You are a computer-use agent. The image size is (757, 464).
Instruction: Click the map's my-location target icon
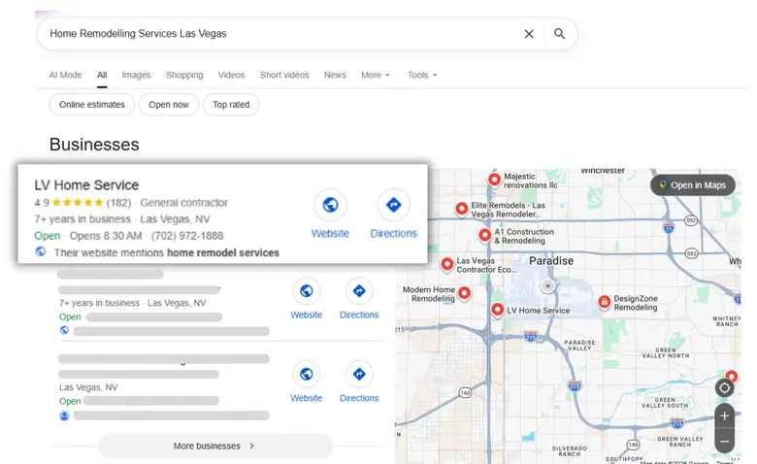click(x=725, y=388)
